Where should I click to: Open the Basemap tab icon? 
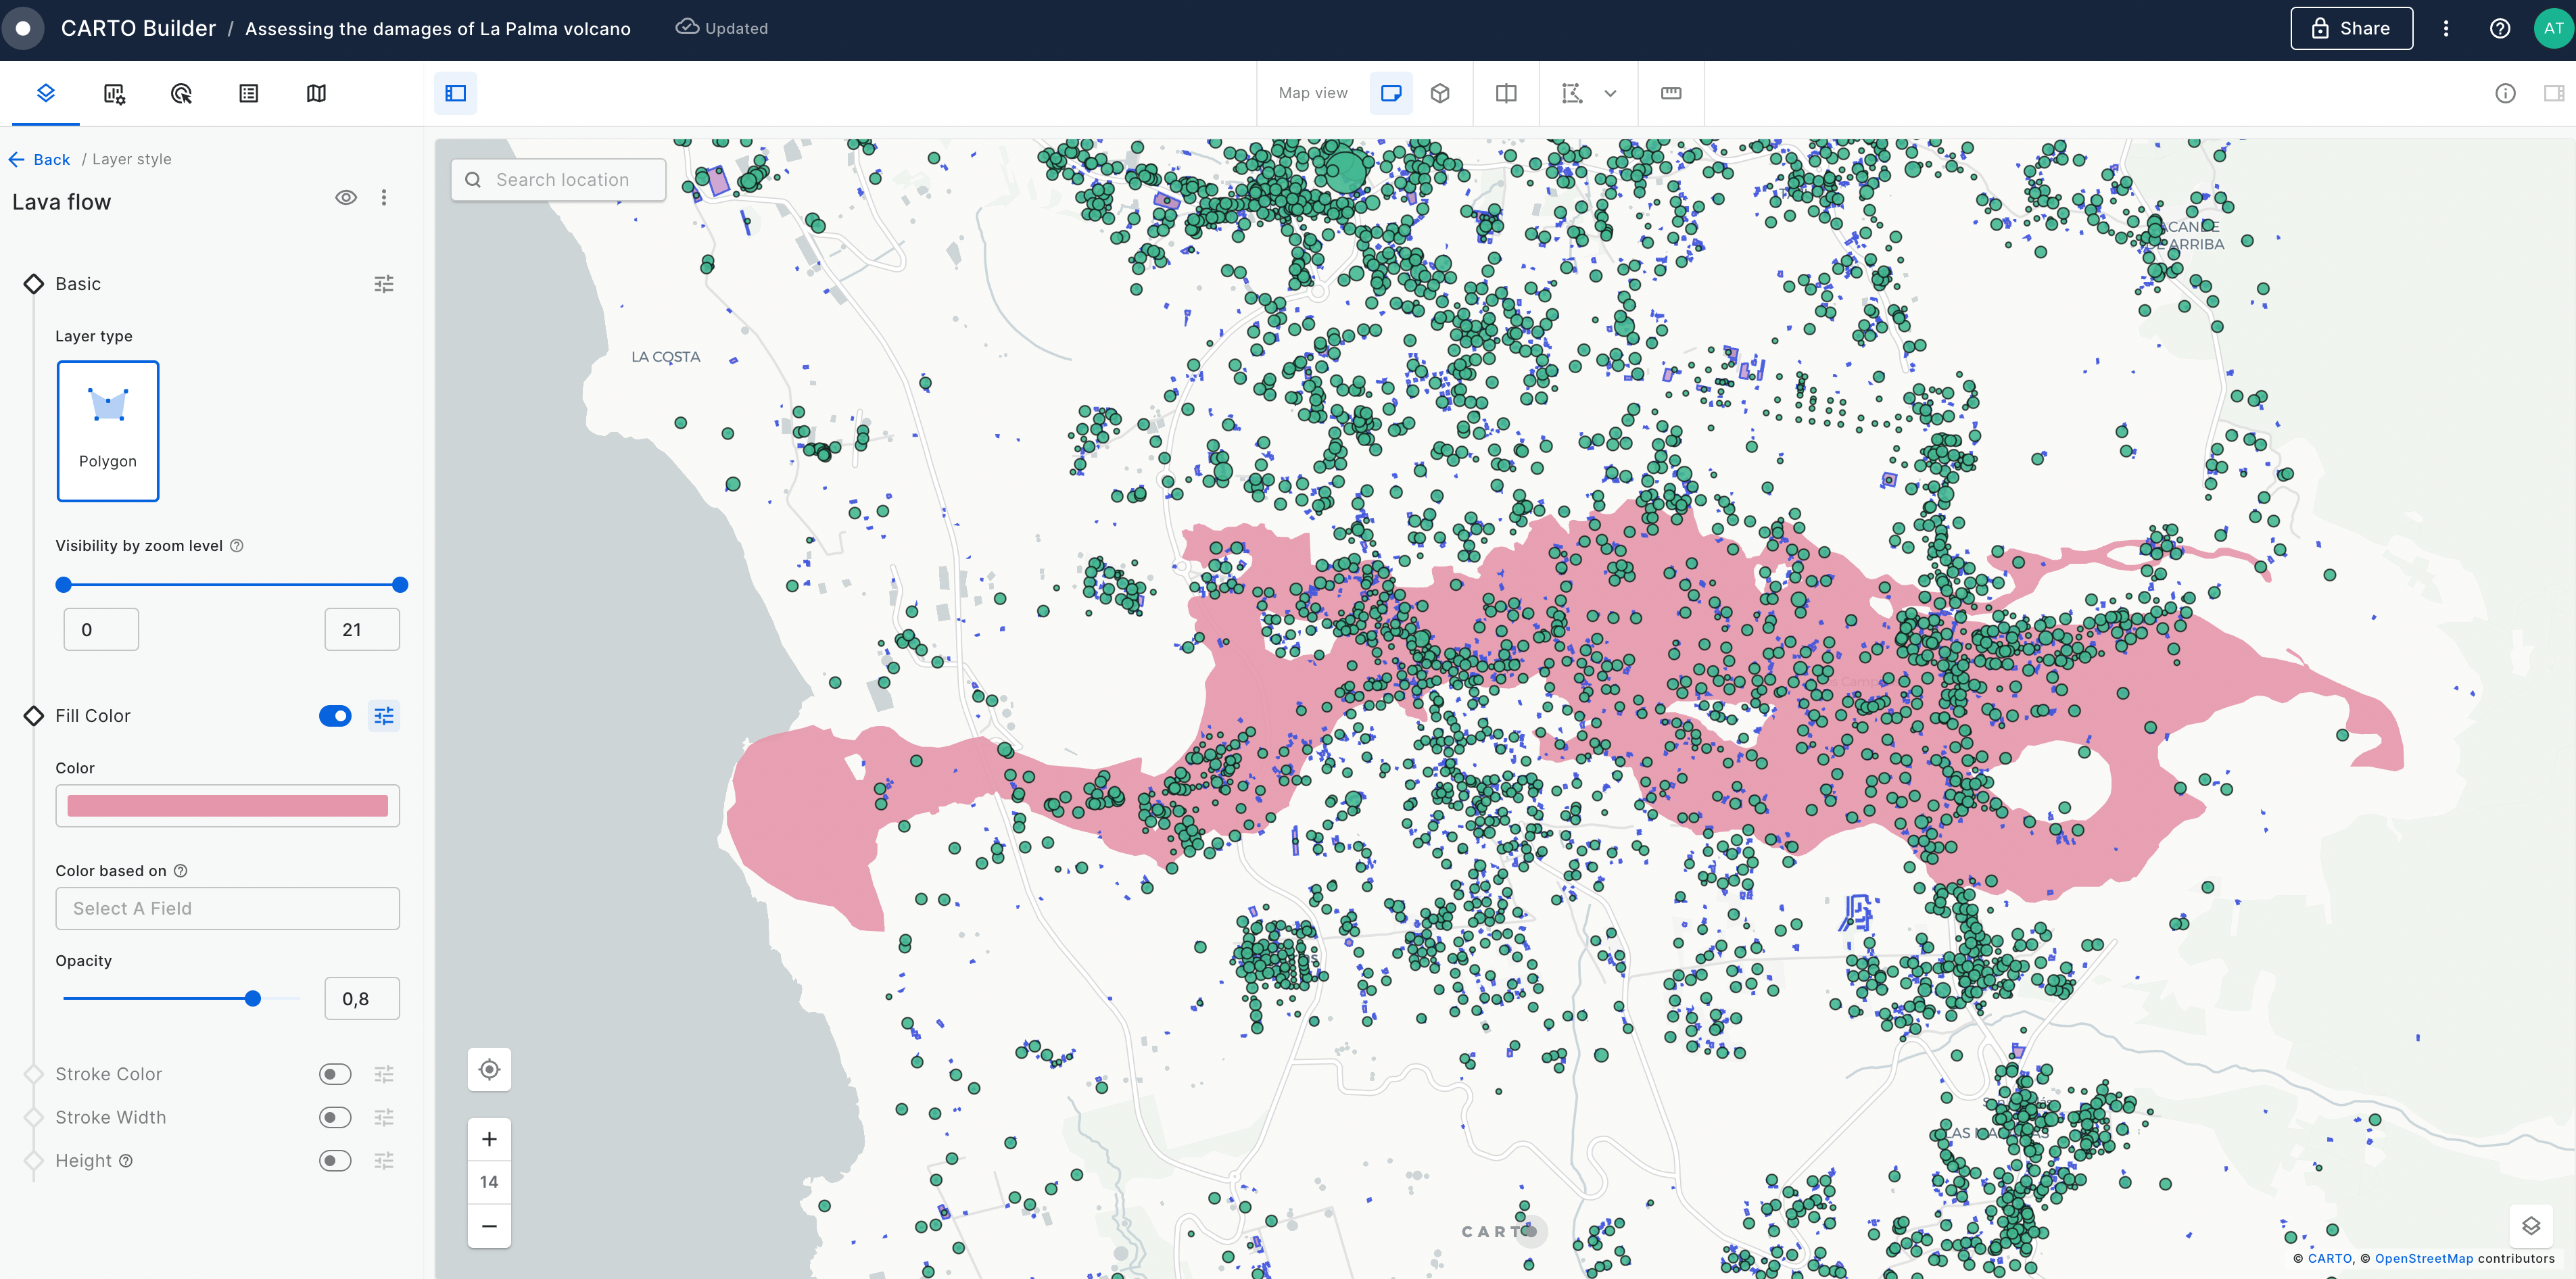point(316,93)
